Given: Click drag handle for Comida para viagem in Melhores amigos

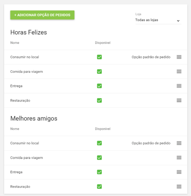Looking at the screenshot, I should click(x=179, y=158).
